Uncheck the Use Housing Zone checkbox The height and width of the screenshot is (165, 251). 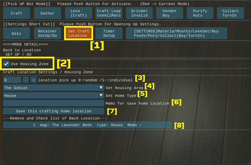[6, 64]
